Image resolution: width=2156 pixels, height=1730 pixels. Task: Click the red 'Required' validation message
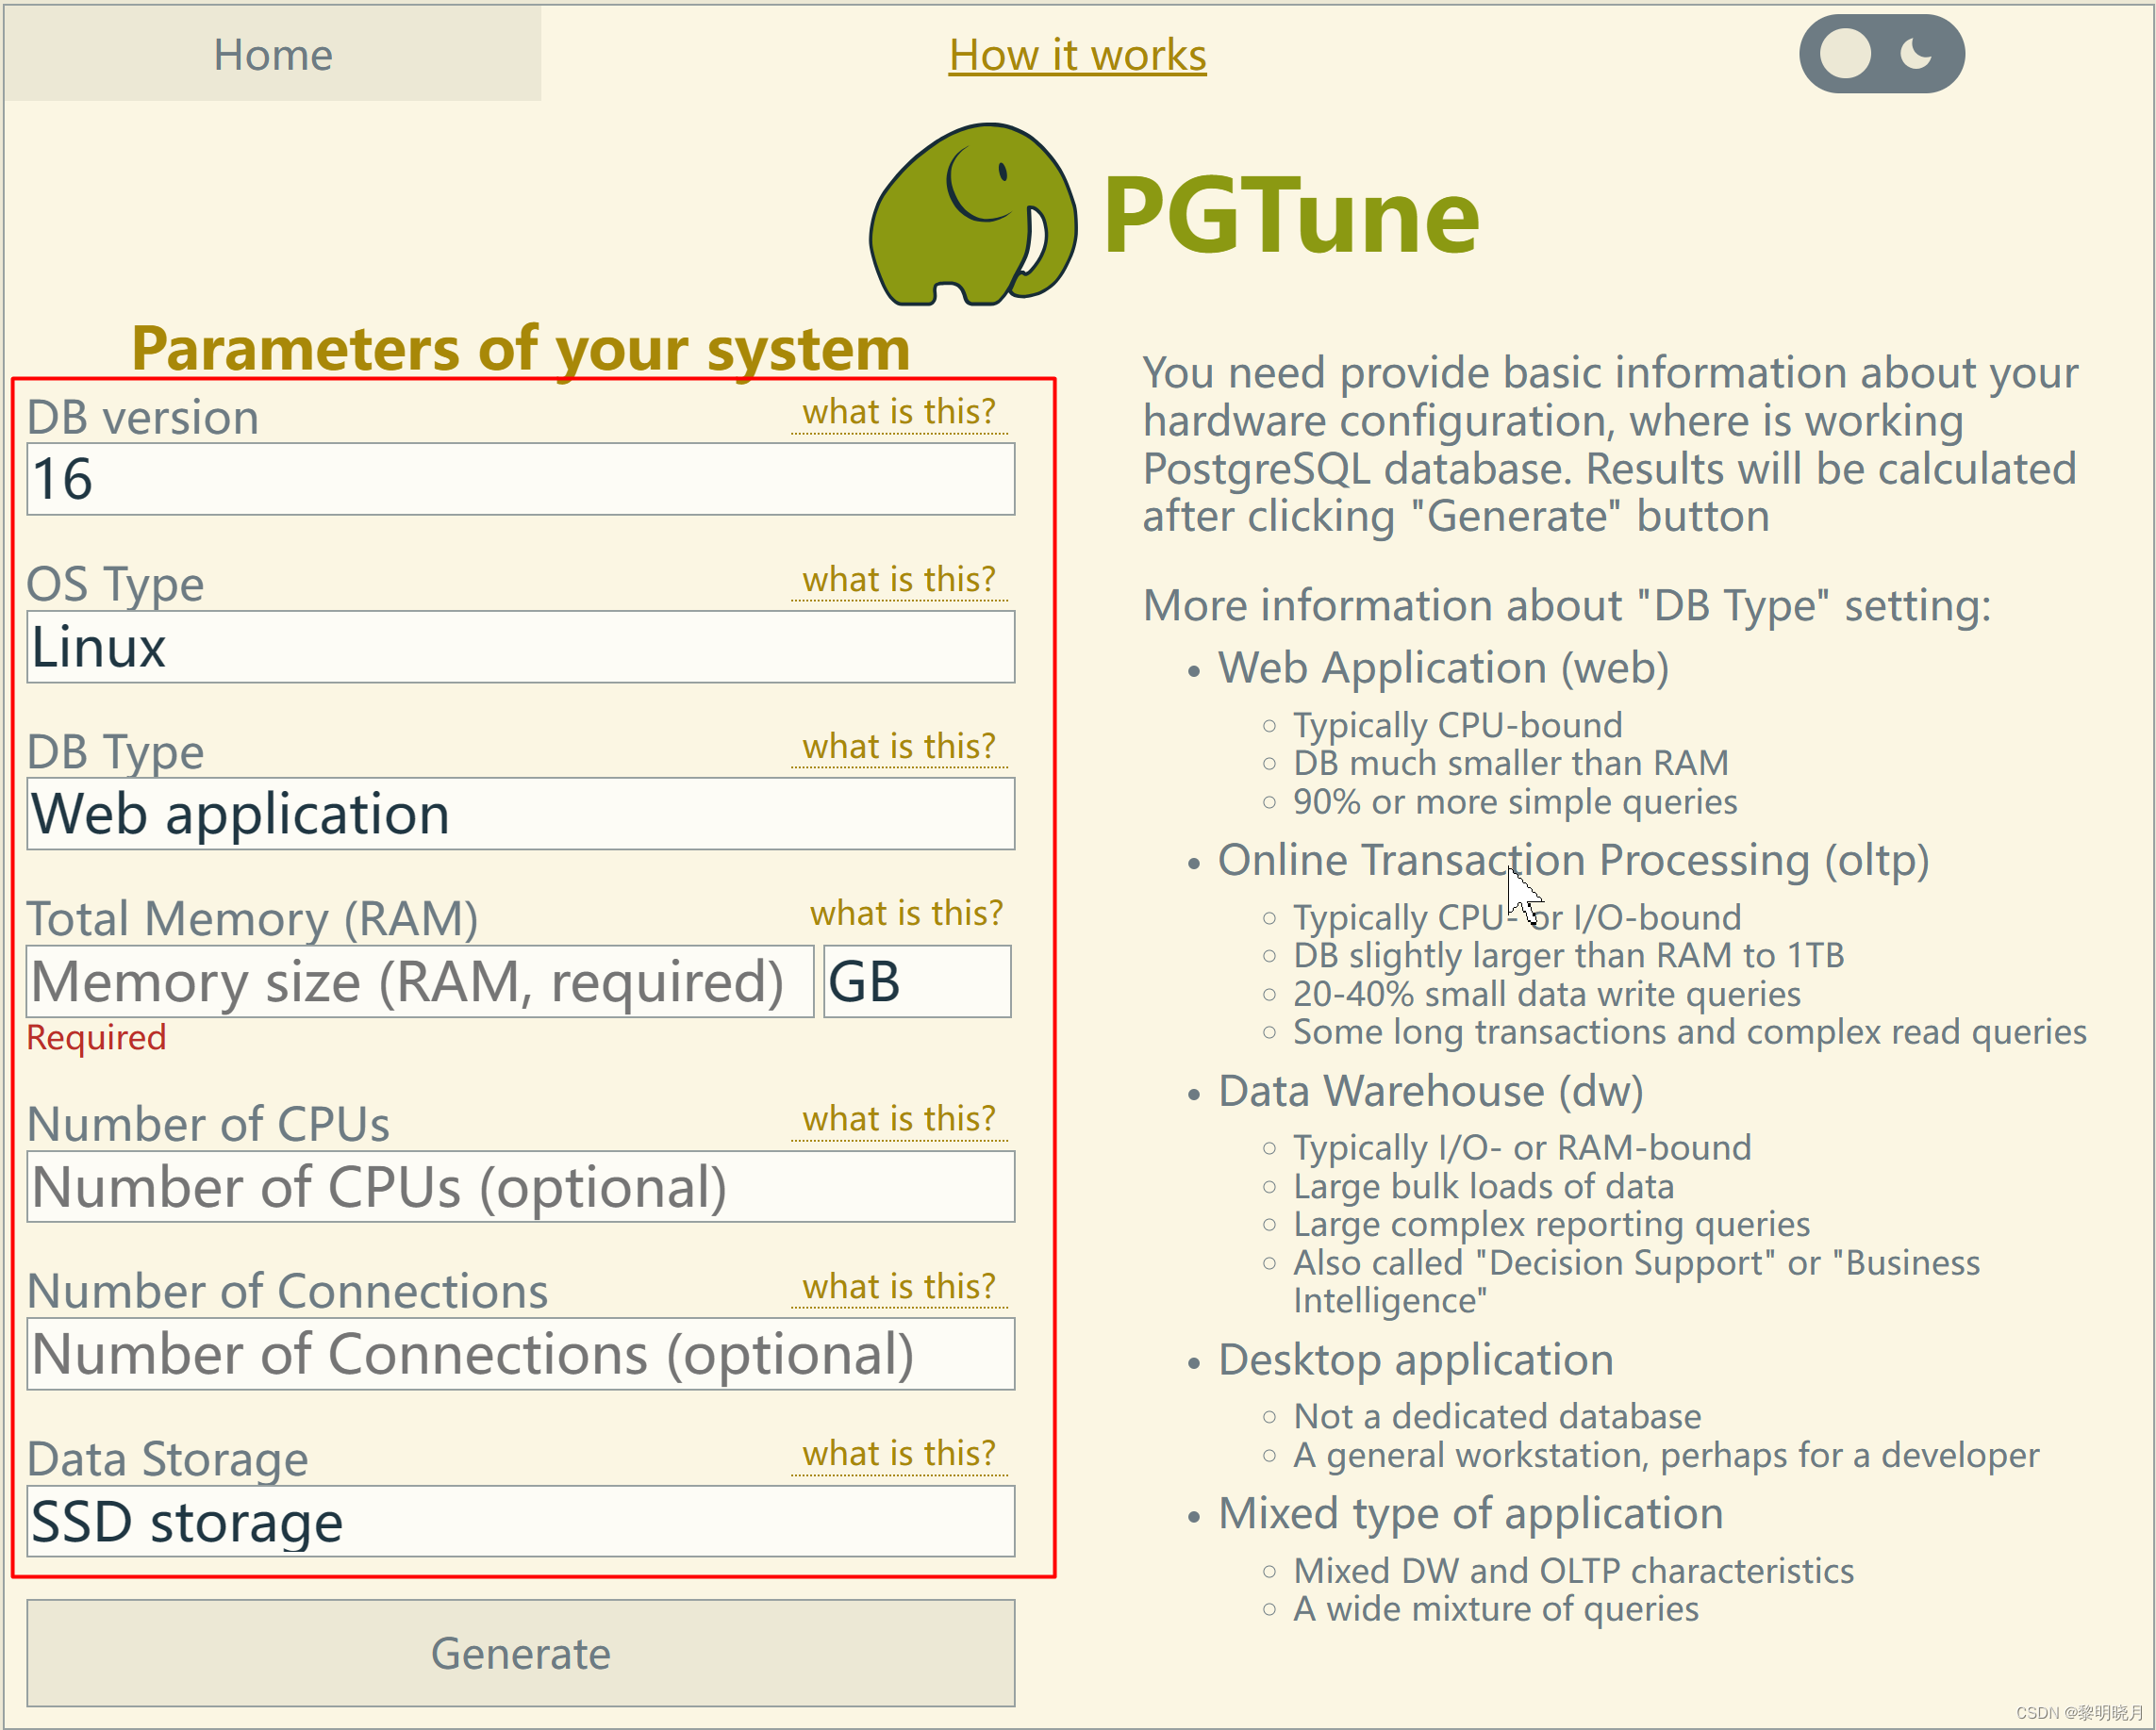[x=96, y=1037]
